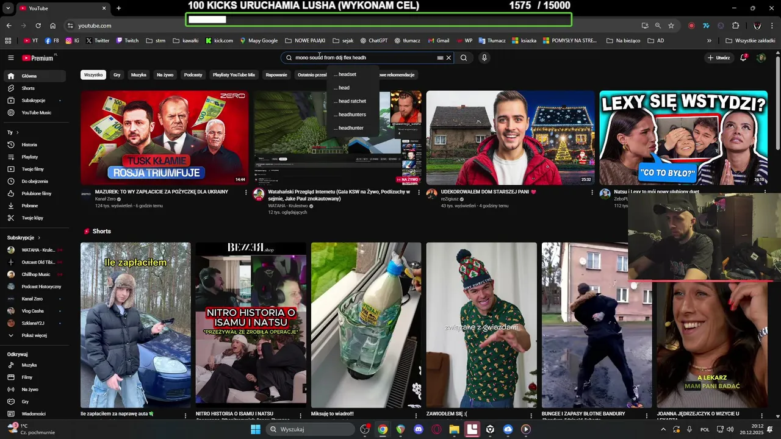The width and height of the screenshot is (781, 439).
Task: Open ChatGPT bookmark
Action: 373,41
